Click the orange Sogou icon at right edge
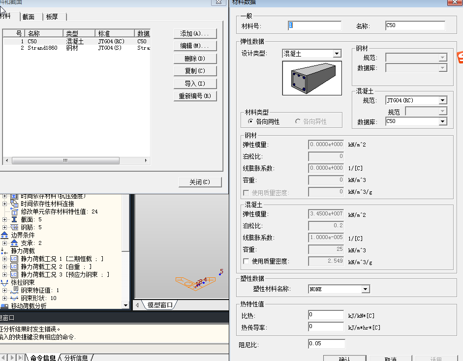This screenshot has width=463, height=361. [460, 58]
